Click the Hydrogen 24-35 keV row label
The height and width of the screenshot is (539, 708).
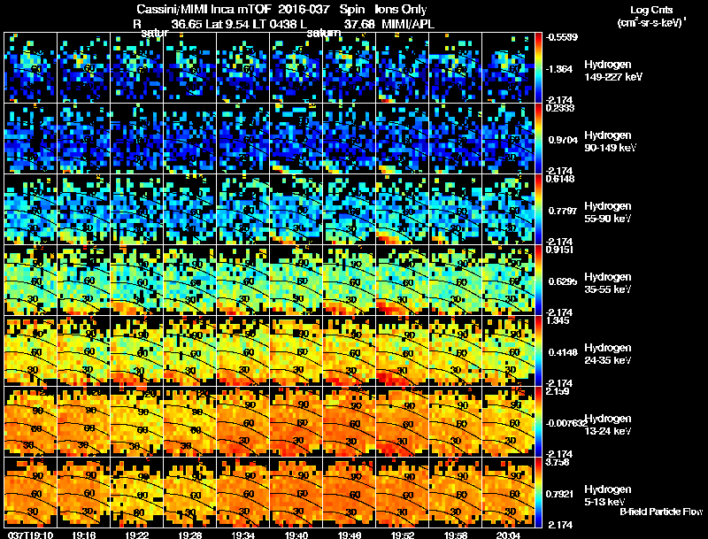click(608, 354)
